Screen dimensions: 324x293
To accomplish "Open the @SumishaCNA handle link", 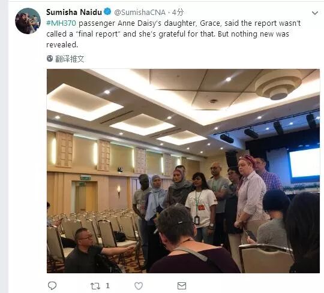I will (140, 13).
